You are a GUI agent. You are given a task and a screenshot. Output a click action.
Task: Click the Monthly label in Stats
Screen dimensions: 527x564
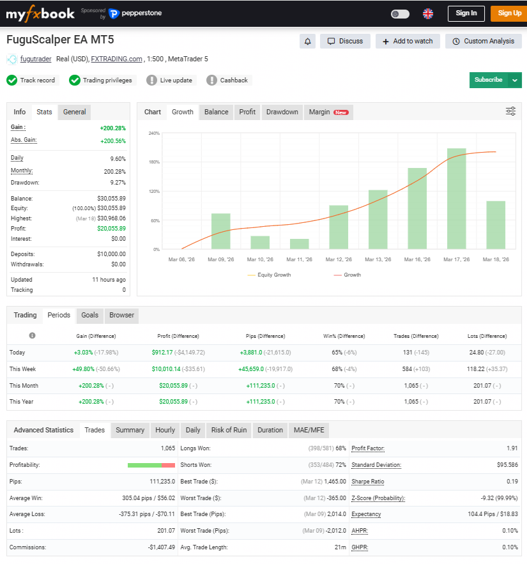pos(22,171)
